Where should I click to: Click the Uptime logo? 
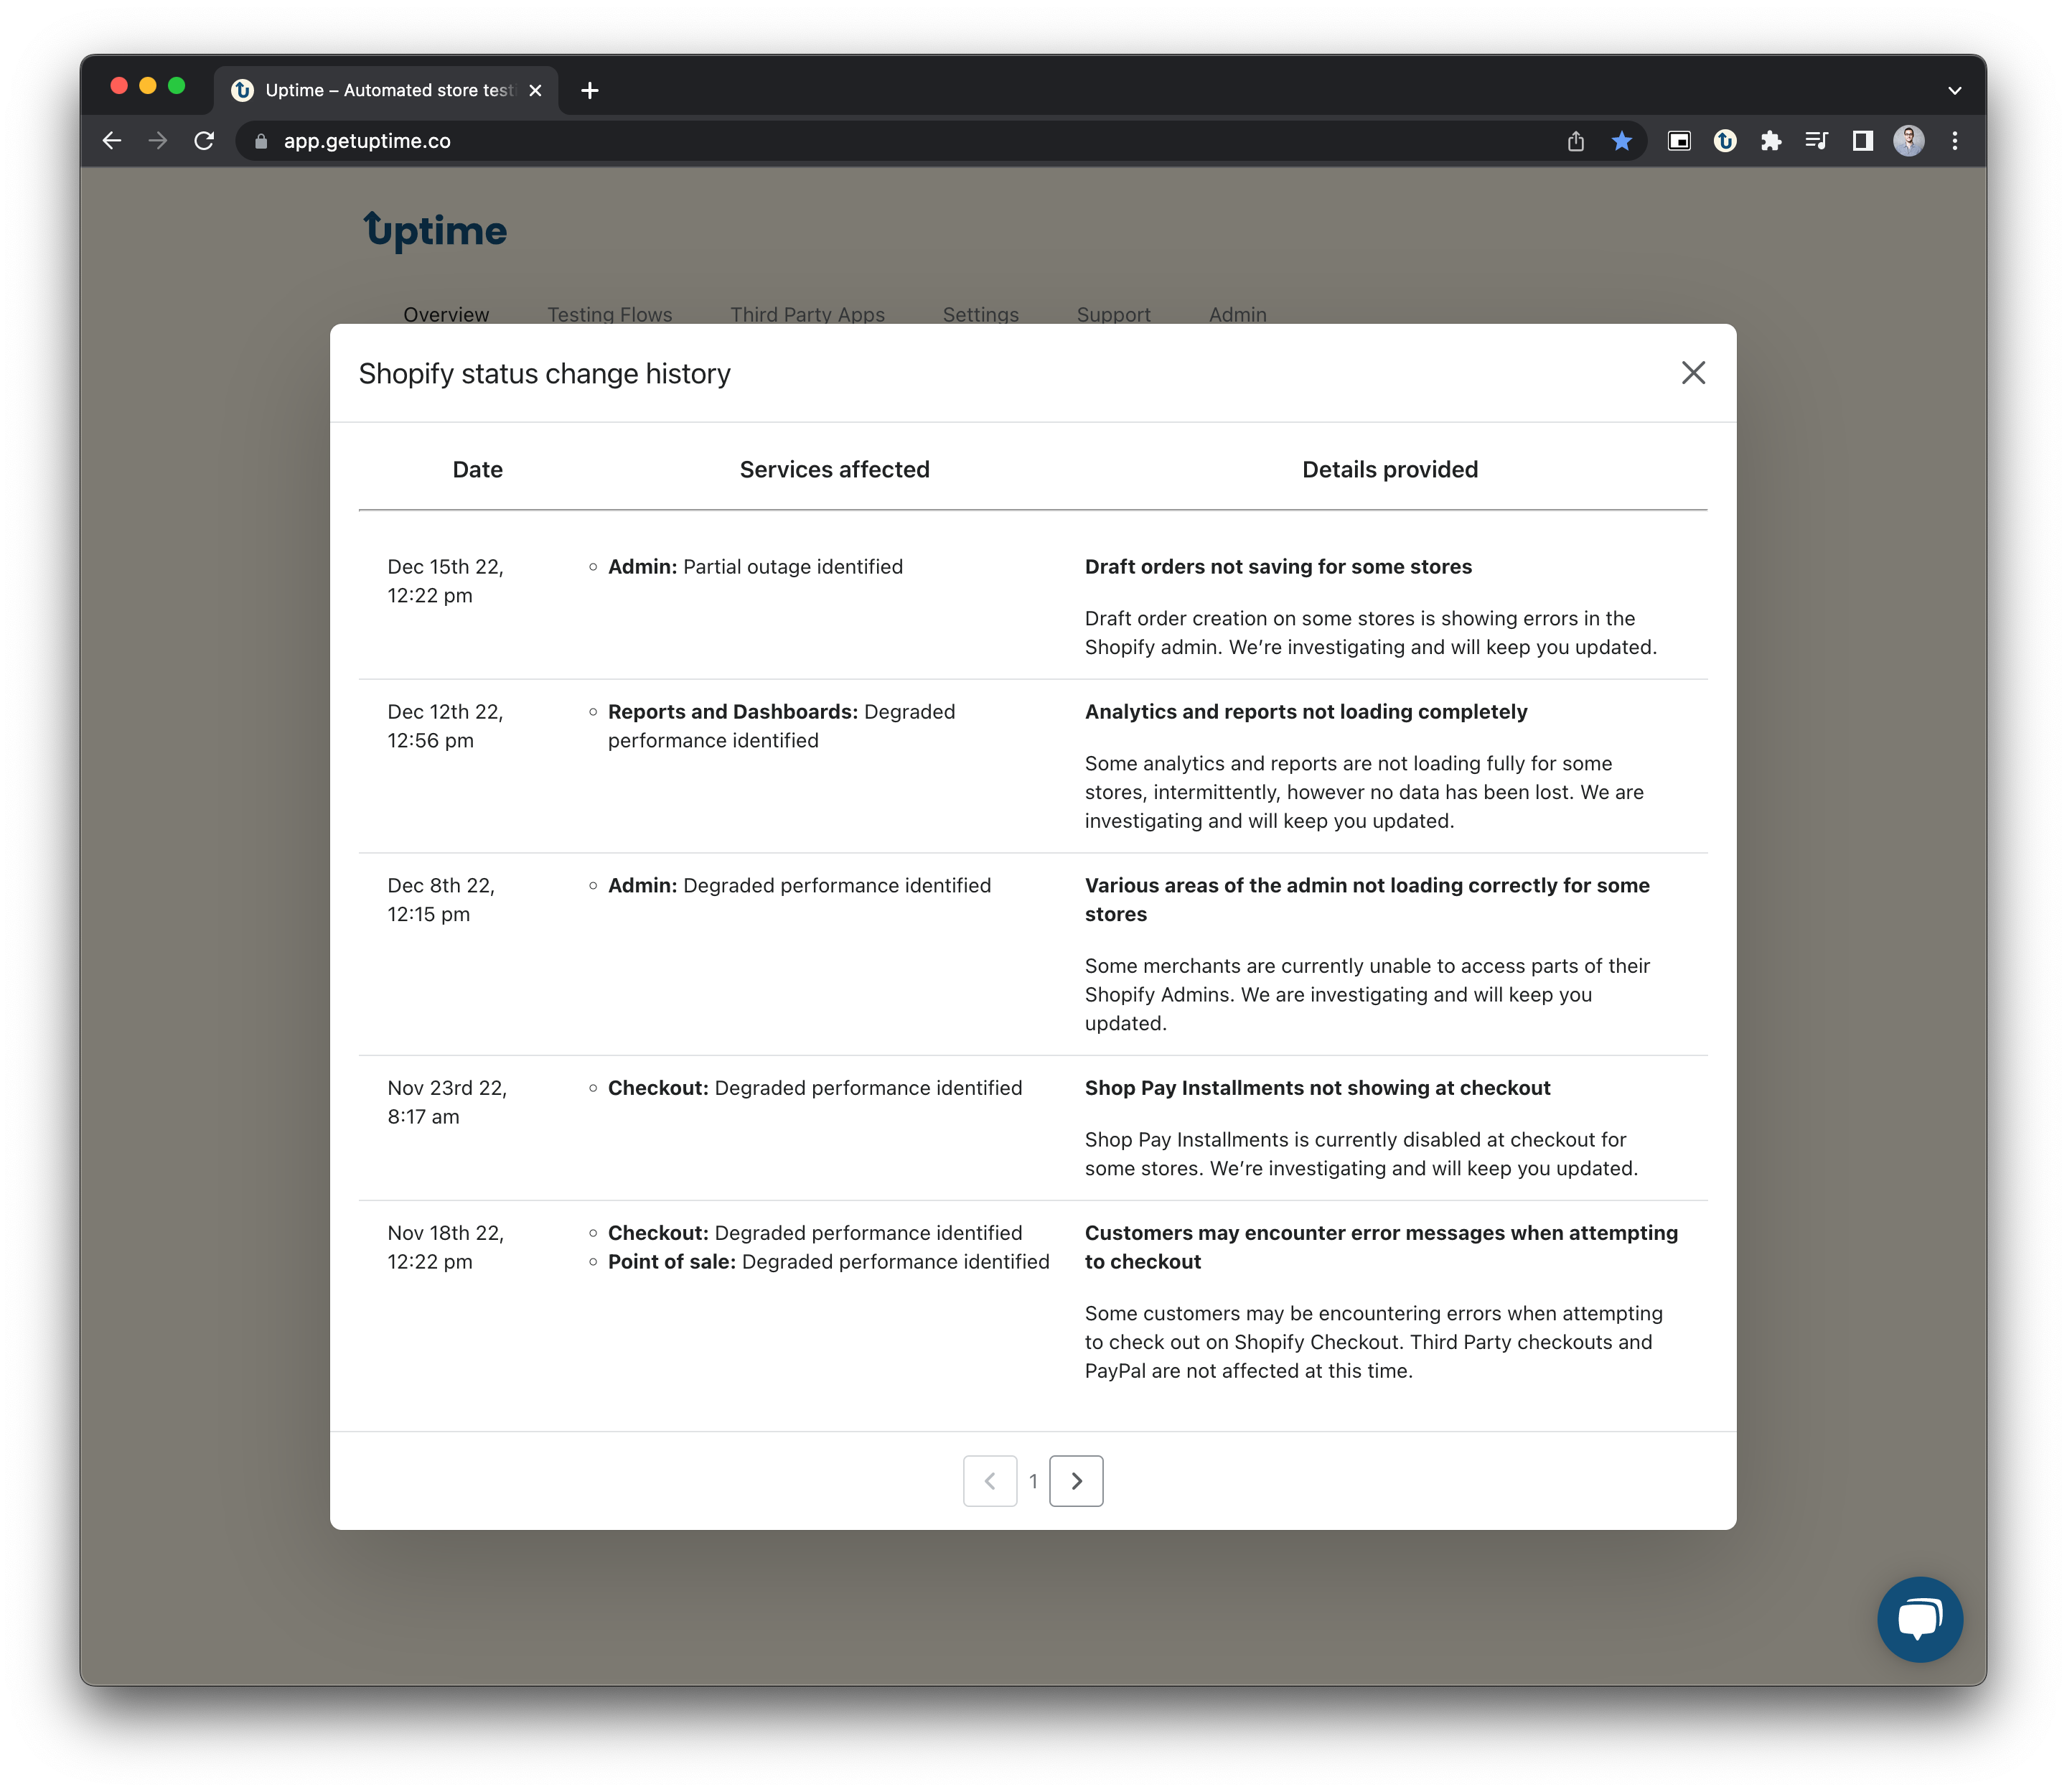pos(436,230)
